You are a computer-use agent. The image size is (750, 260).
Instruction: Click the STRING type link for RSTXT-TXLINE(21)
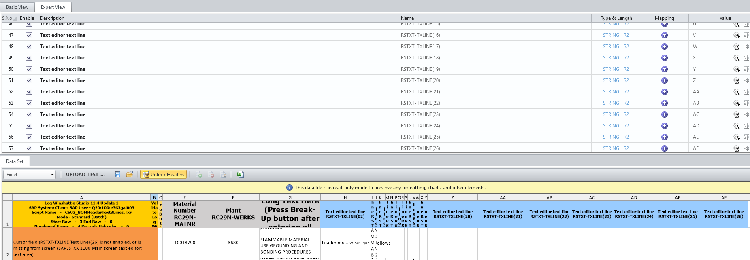(x=611, y=92)
